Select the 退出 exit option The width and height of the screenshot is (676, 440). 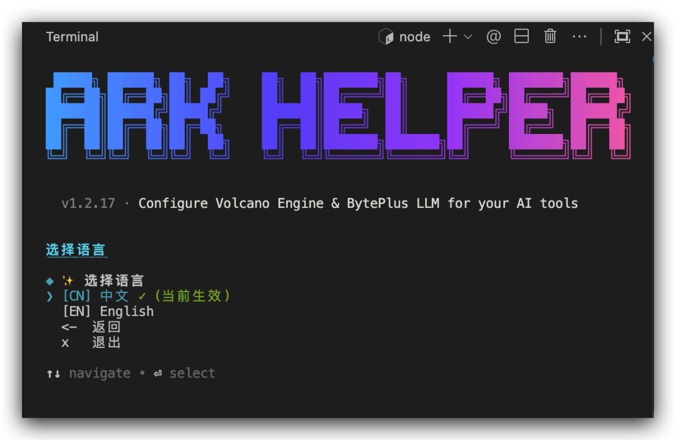[x=91, y=342]
